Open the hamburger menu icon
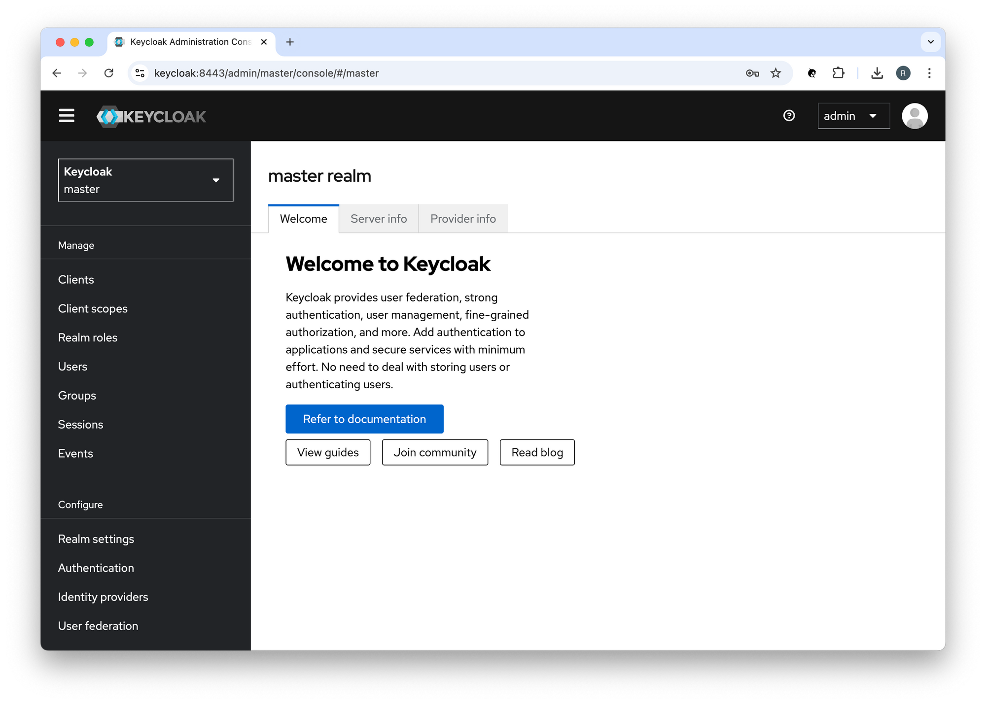The height and width of the screenshot is (704, 986). (x=67, y=116)
